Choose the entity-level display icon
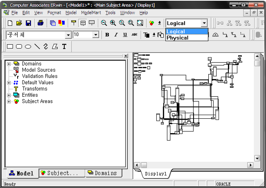266x188 pixels. pyautogui.click(x=74, y=23)
